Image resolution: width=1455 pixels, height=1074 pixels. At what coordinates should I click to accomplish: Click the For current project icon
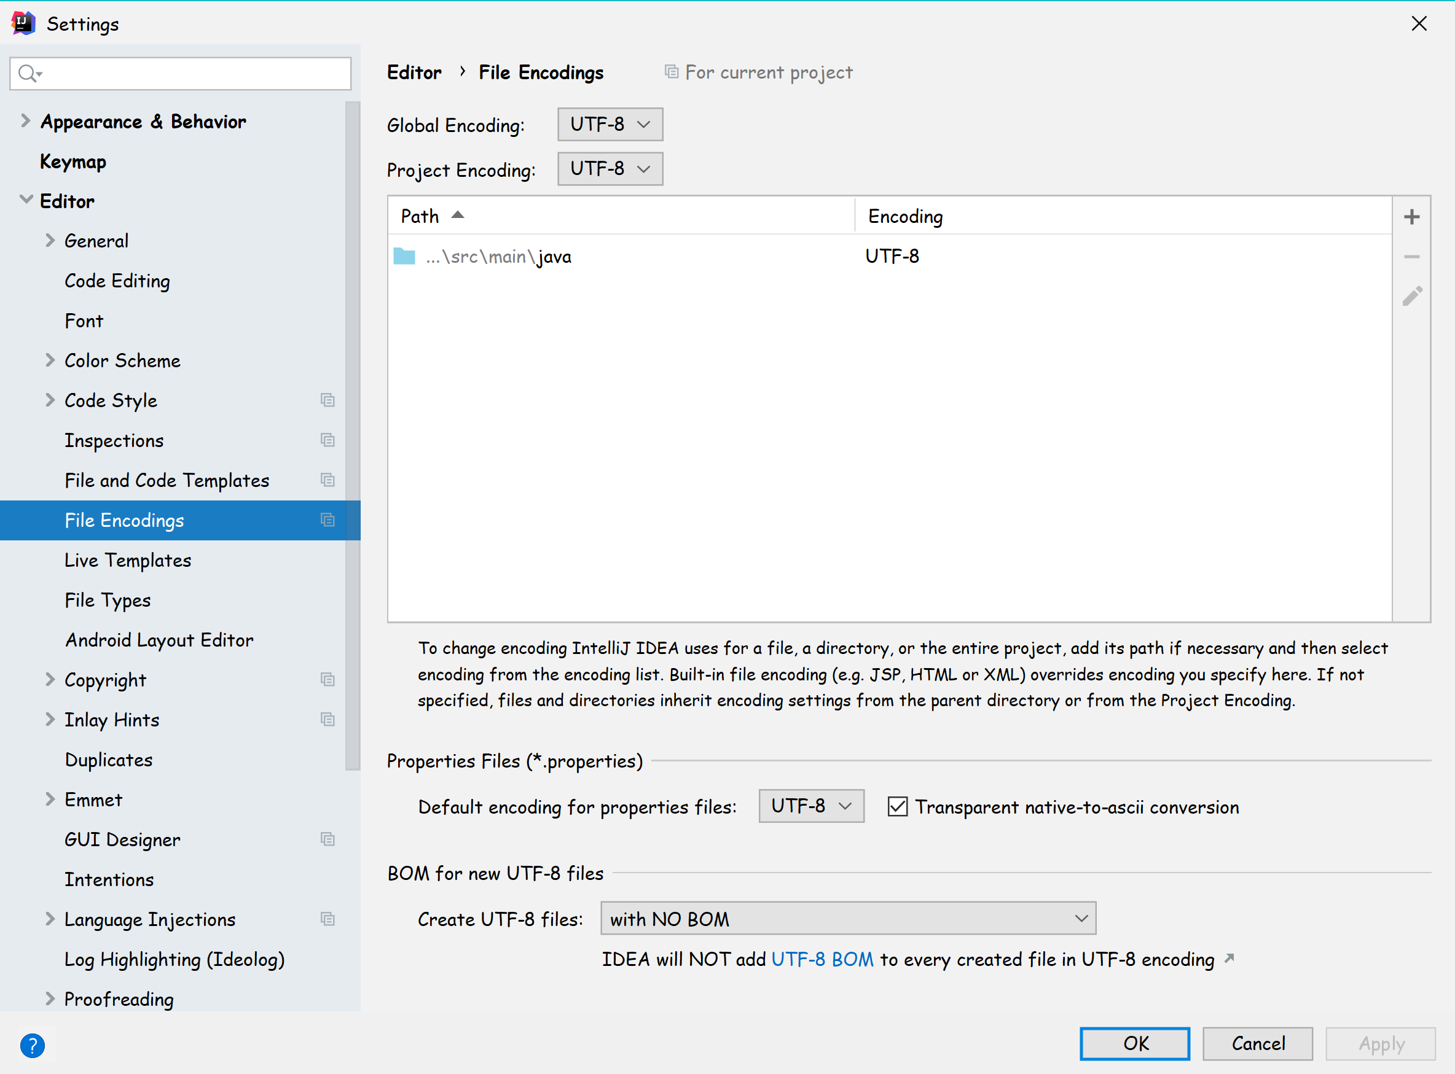tap(671, 71)
